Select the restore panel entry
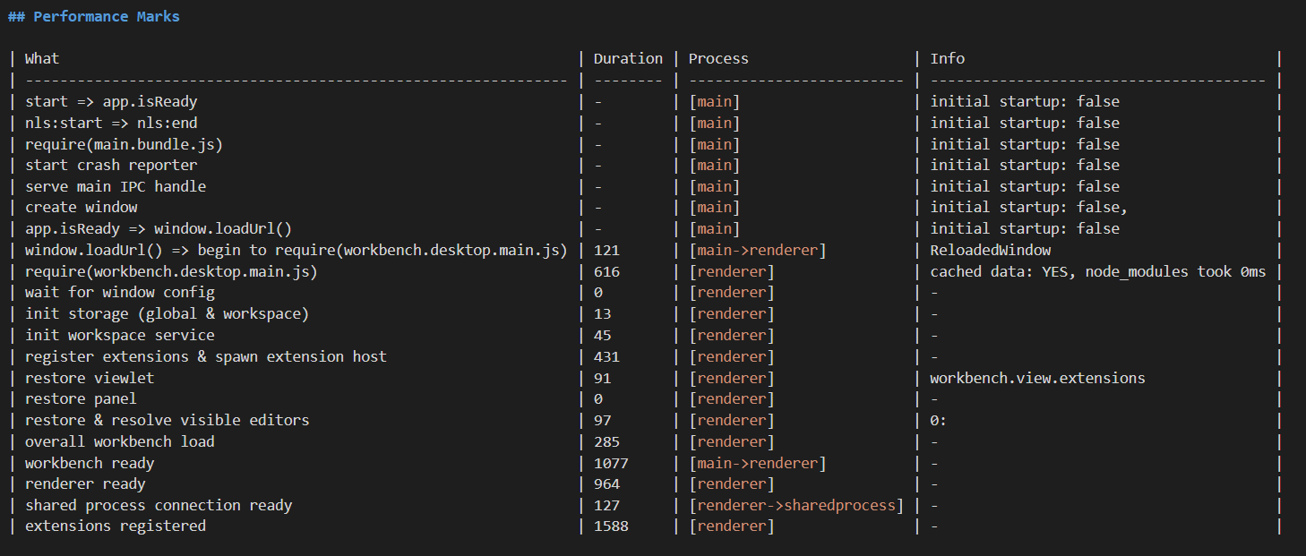The image size is (1306, 556). pos(81,398)
